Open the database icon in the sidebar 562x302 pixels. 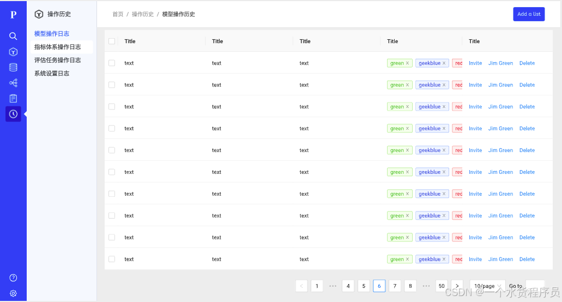[13, 68]
